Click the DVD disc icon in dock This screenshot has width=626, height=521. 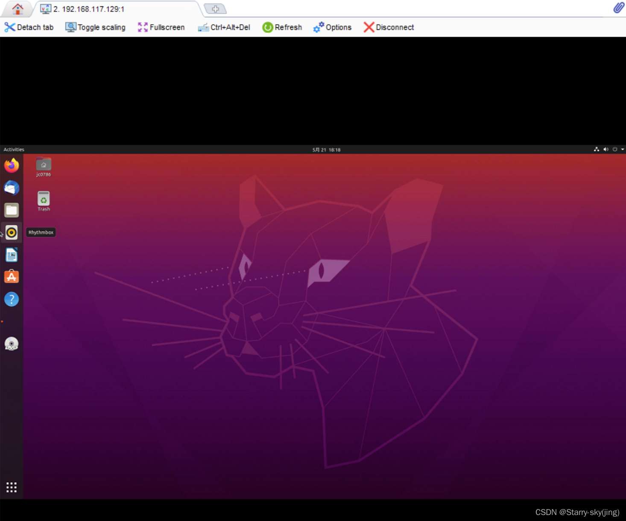[12, 344]
